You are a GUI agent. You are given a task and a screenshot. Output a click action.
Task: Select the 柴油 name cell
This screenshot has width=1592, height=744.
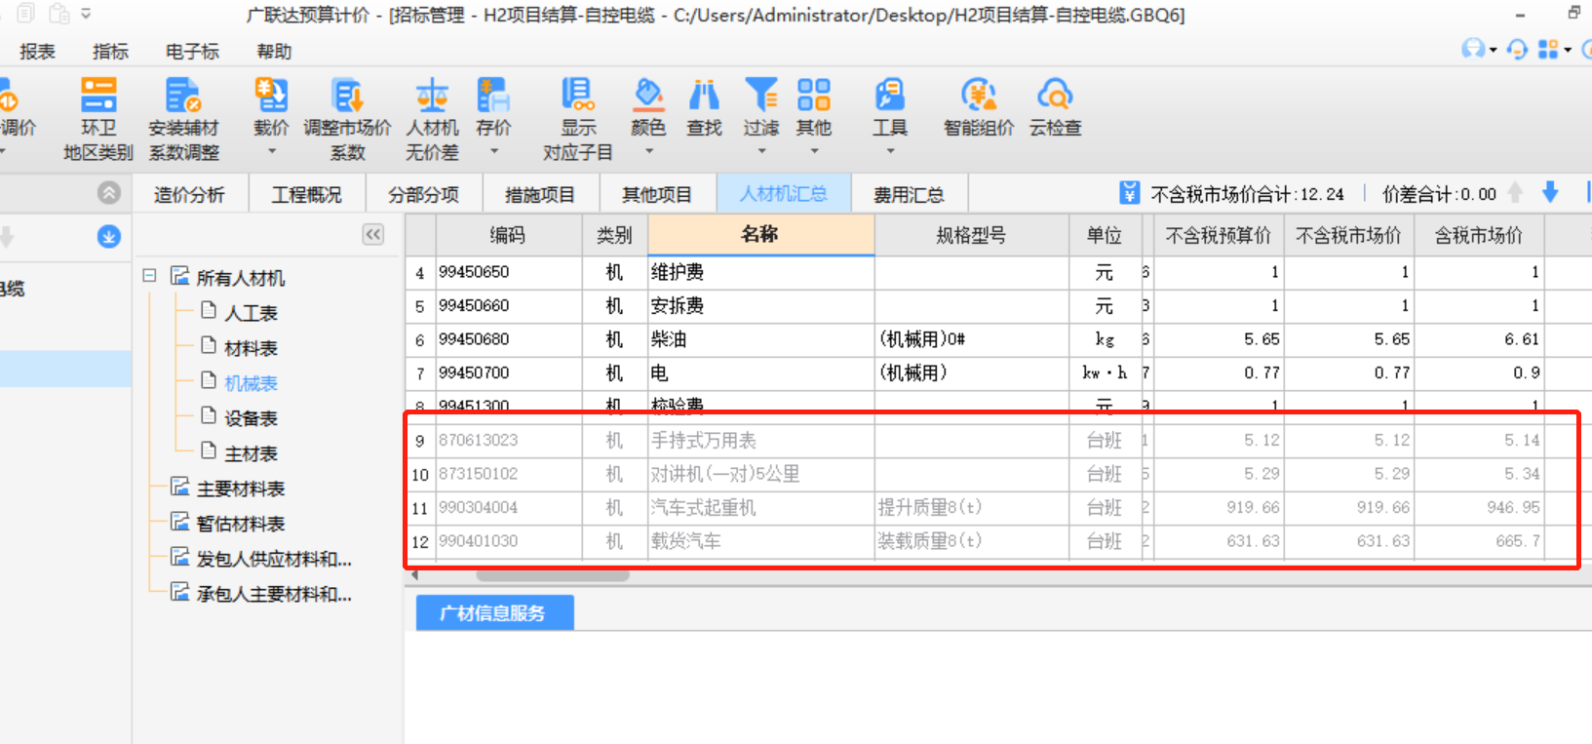760,339
